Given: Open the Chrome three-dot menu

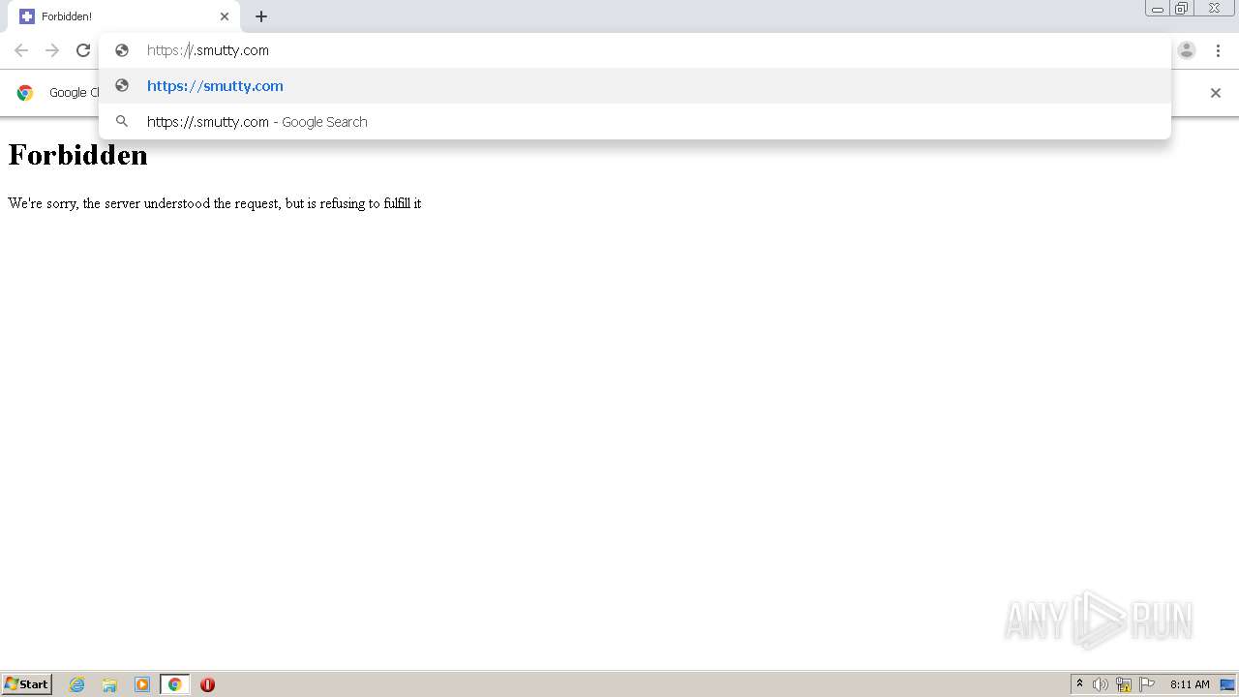Looking at the screenshot, I should 1218,50.
